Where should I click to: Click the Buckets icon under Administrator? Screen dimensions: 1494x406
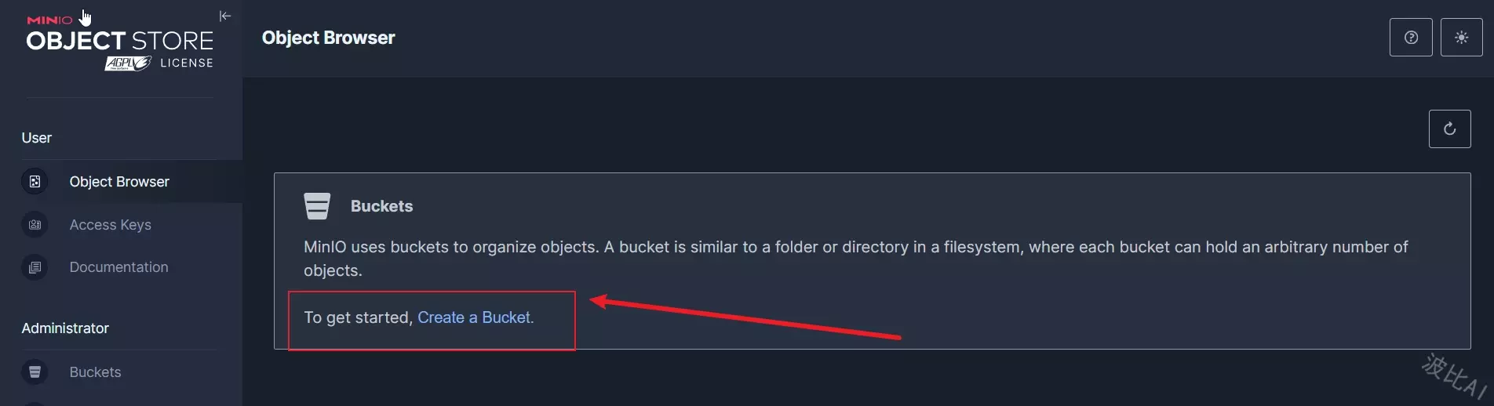[x=35, y=372]
